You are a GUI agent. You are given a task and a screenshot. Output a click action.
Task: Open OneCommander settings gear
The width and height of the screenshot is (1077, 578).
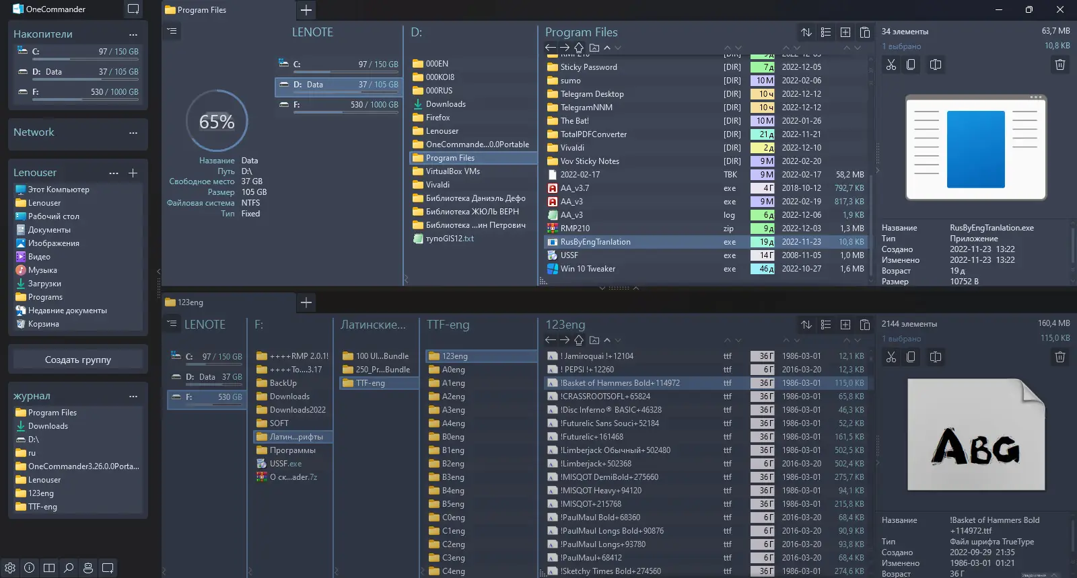click(x=10, y=568)
